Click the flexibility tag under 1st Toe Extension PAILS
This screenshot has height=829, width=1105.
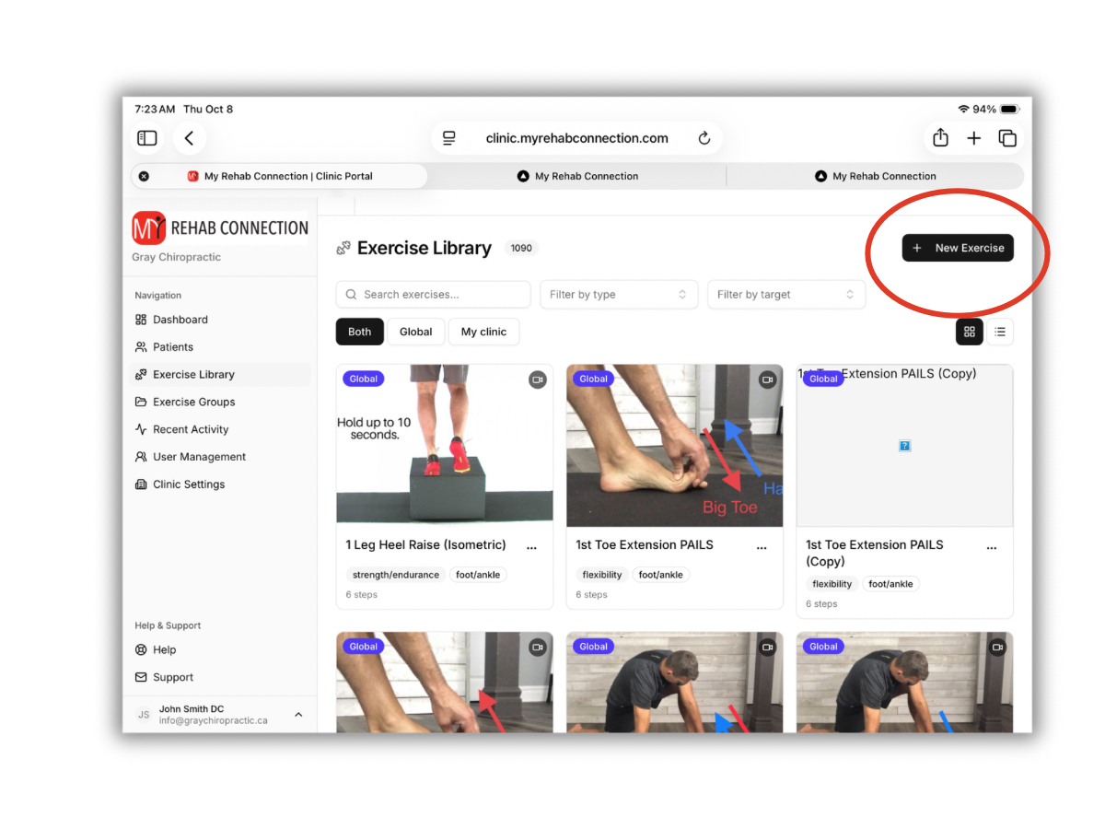click(602, 575)
